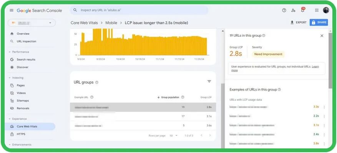Open the Google apps grid
This screenshot has height=153, width=337.
(x=317, y=10)
